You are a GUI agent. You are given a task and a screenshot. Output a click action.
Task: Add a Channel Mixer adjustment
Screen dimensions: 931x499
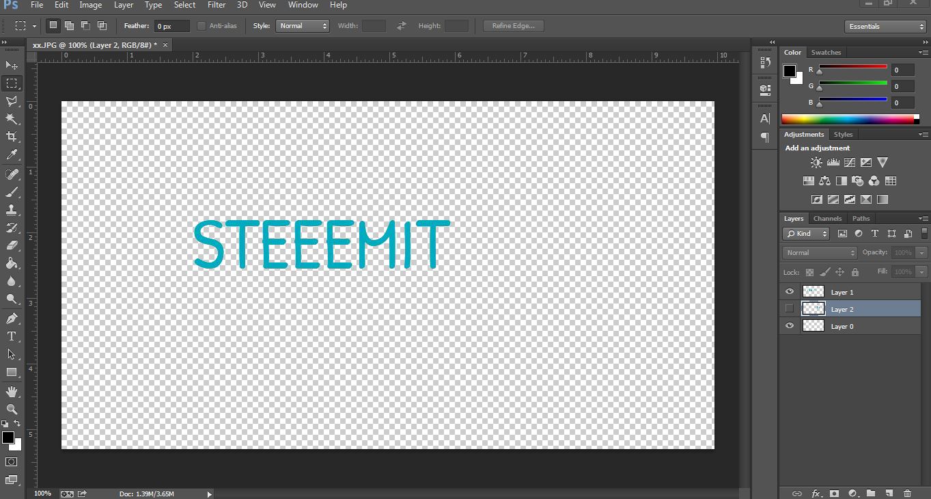874,181
